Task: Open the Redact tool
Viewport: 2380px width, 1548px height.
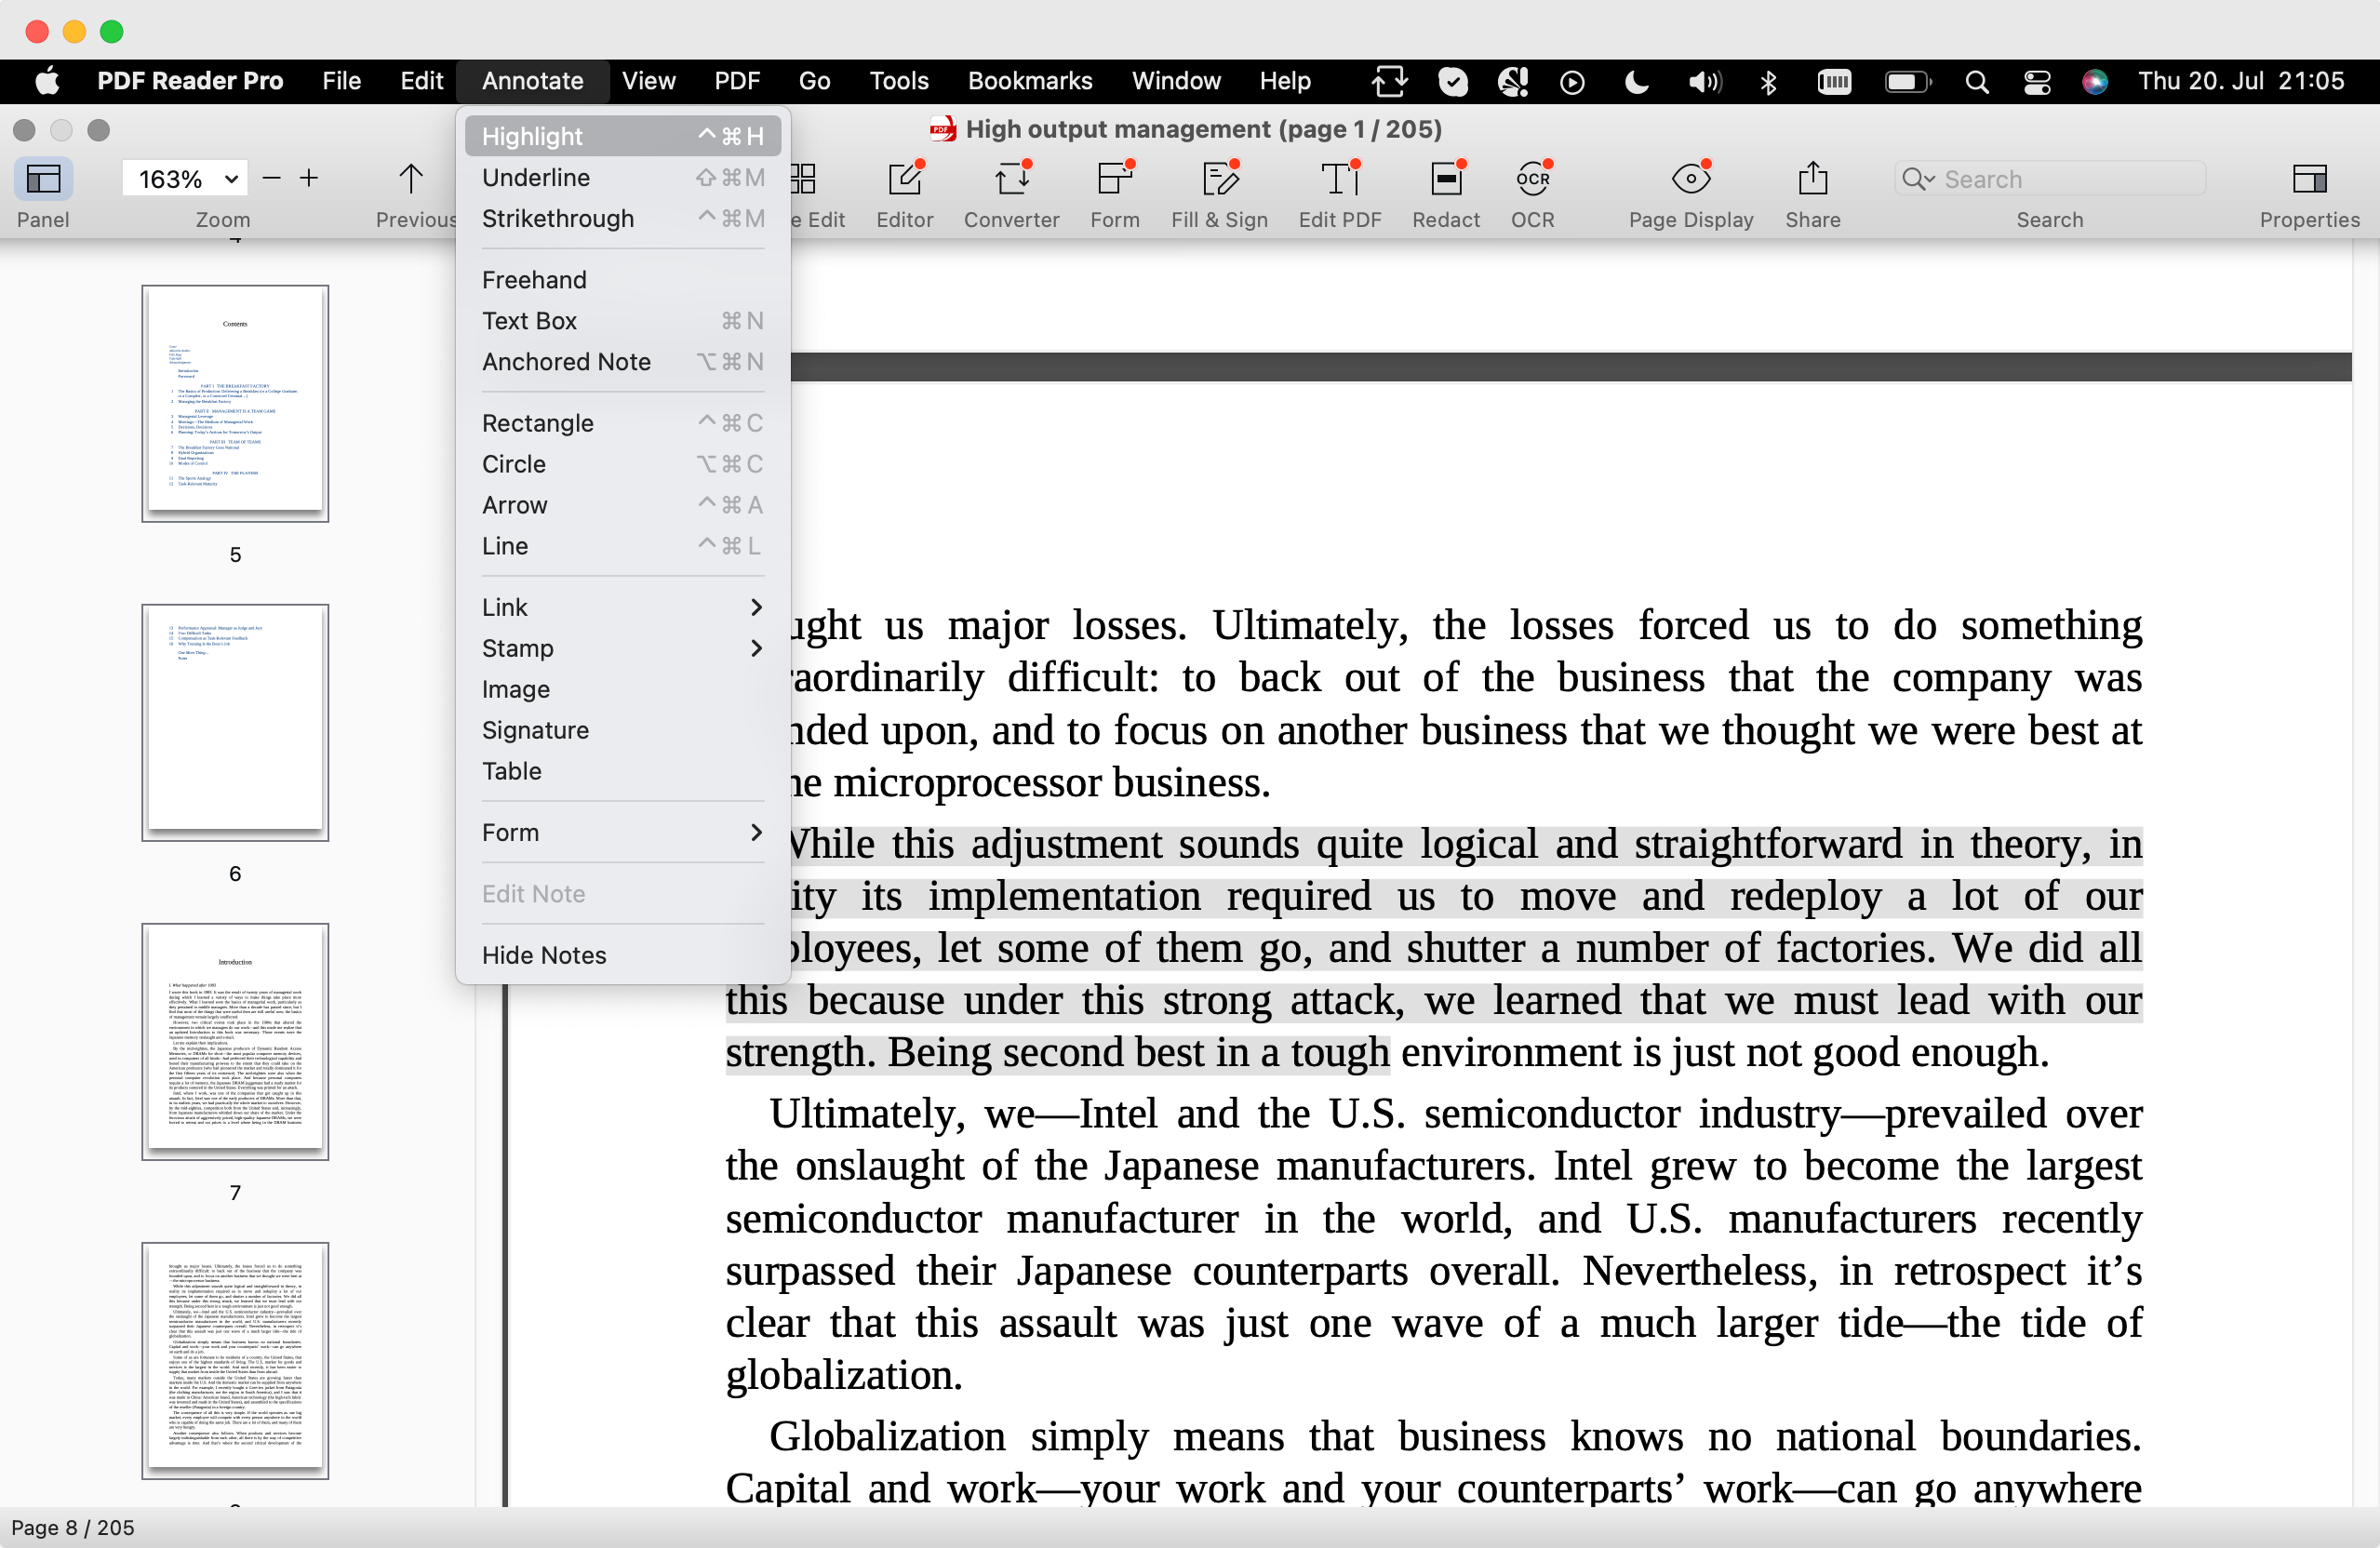Action: (x=1445, y=180)
